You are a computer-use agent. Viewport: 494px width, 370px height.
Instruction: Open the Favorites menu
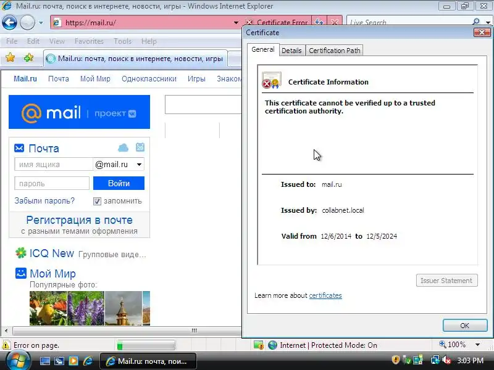pos(89,41)
